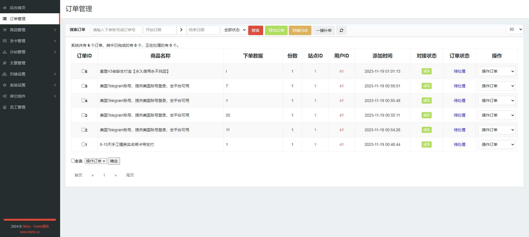
Task: Open the page size dropdown showing 30
Action: 514,29
